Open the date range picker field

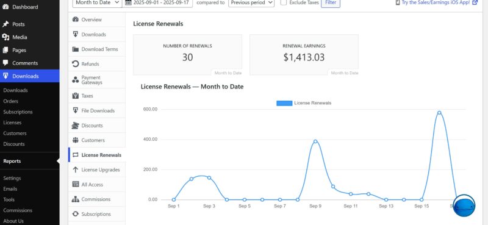158,2
